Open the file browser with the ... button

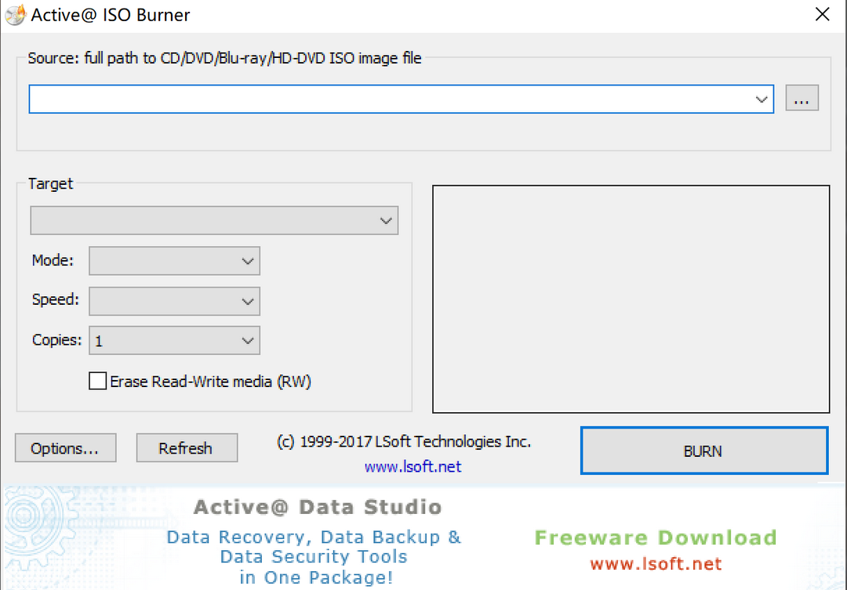pos(802,97)
